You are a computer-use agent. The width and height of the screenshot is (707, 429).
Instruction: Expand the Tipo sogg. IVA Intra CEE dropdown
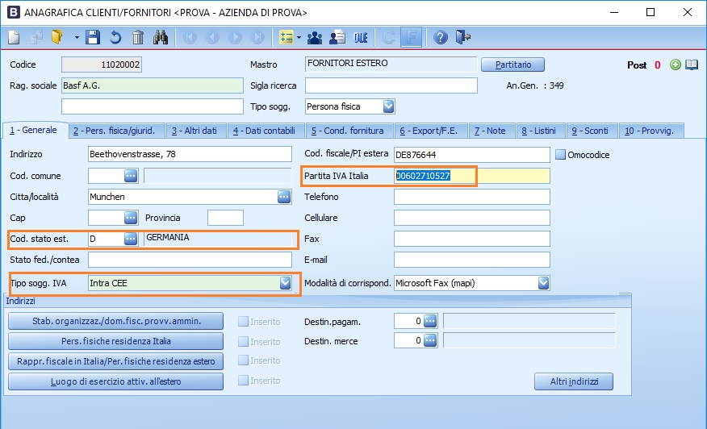[x=285, y=283]
